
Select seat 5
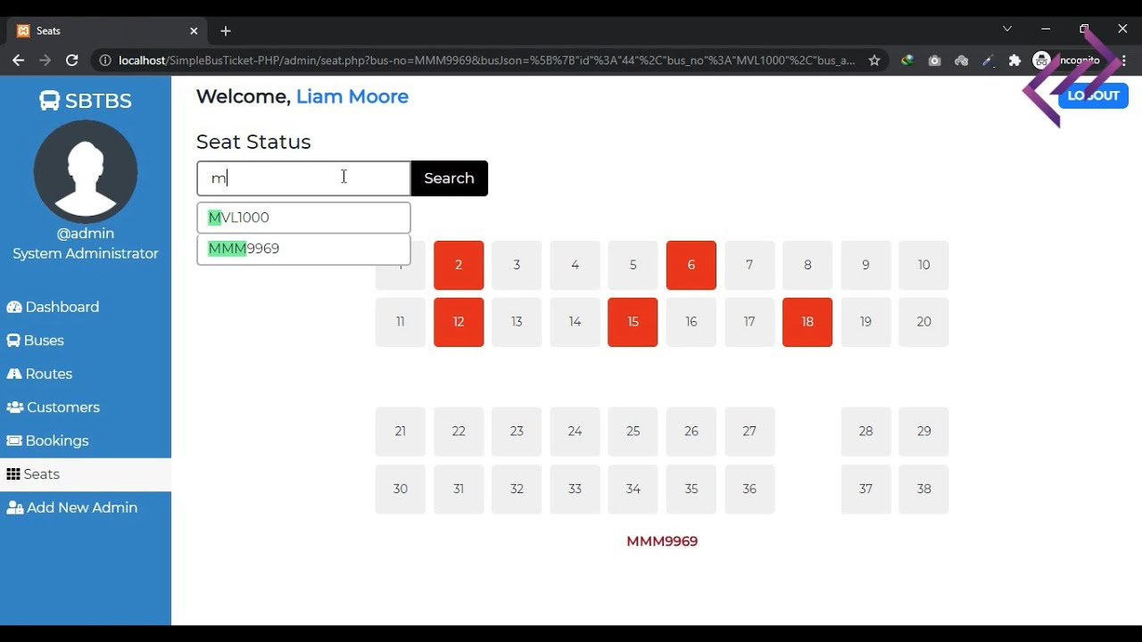tap(633, 265)
